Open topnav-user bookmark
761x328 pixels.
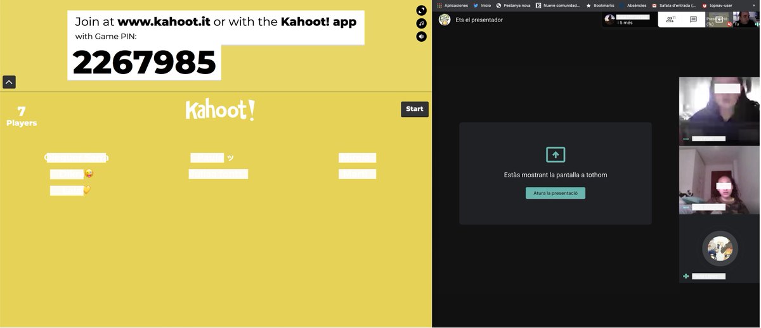[717, 5]
